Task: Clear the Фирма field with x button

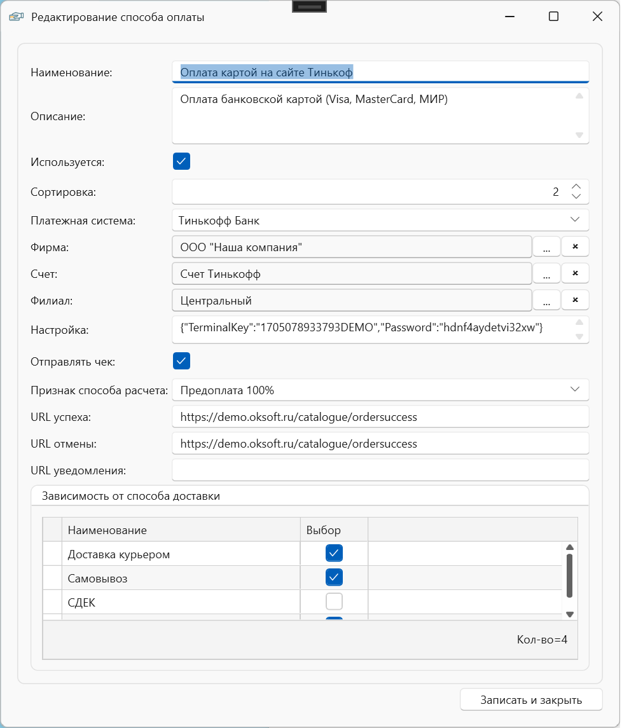Action: click(575, 247)
